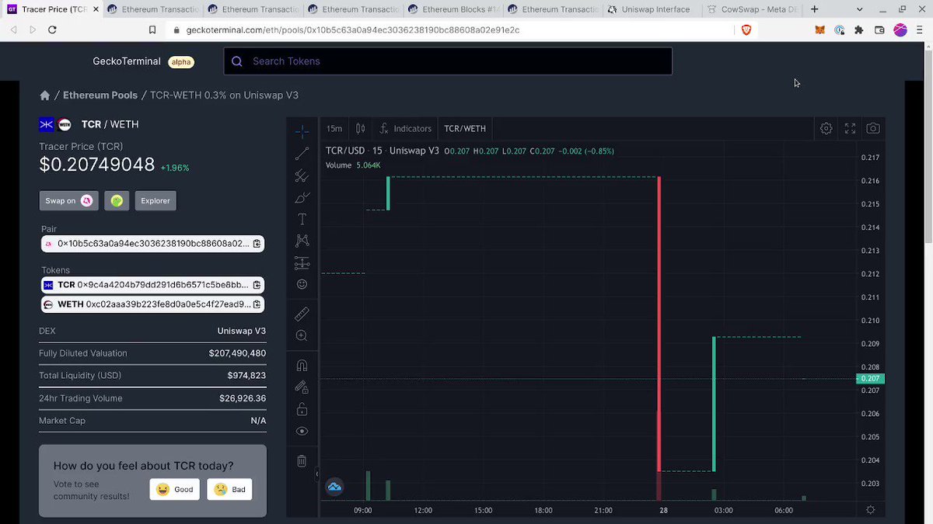Select the measure ruler tool
Screen dimensions: 933x524
[x=302, y=314]
